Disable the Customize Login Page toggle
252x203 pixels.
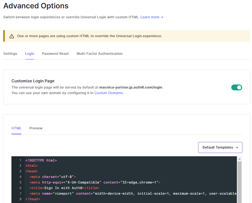(237, 87)
